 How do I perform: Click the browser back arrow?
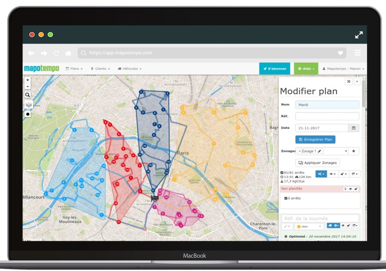pyautogui.click(x=31, y=53)
